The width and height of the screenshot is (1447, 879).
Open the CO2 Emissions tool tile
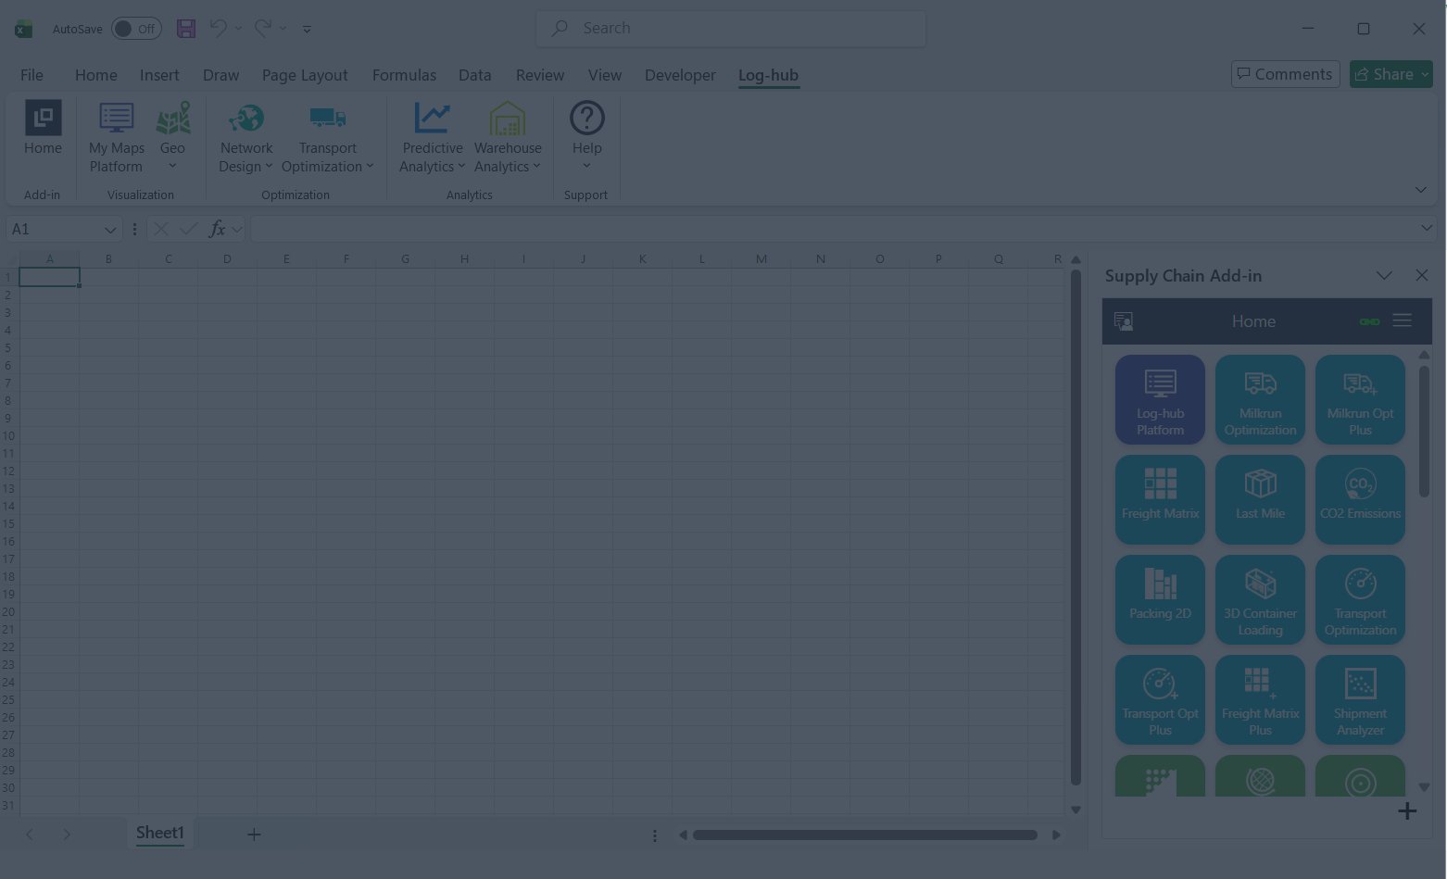(x=1360, y=499)
